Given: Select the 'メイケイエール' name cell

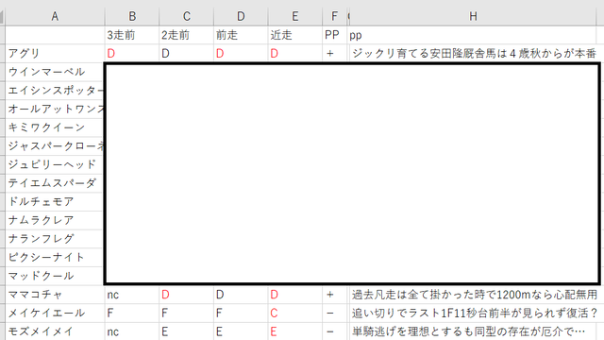Looking at the screenshot, I should 55,313.
